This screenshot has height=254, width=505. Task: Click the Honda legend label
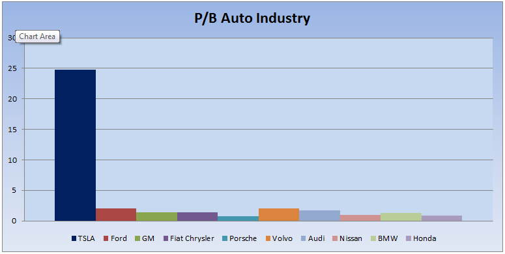[424, 238]
